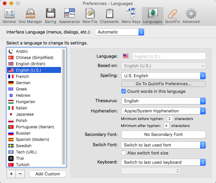216x183 pixels.
Task: Uncheck Count words in this language
Action: 124,91
